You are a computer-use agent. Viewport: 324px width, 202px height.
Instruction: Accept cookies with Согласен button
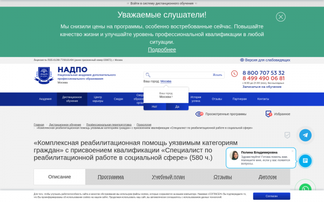coord(272,196)
